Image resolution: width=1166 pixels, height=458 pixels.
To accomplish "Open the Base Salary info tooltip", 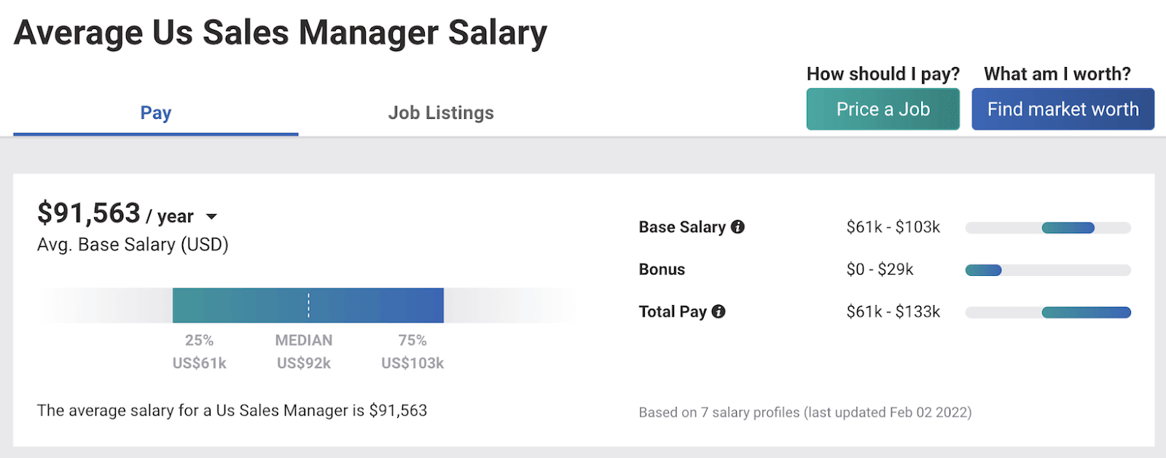I will pyautogui.click(x=738, y=226).
